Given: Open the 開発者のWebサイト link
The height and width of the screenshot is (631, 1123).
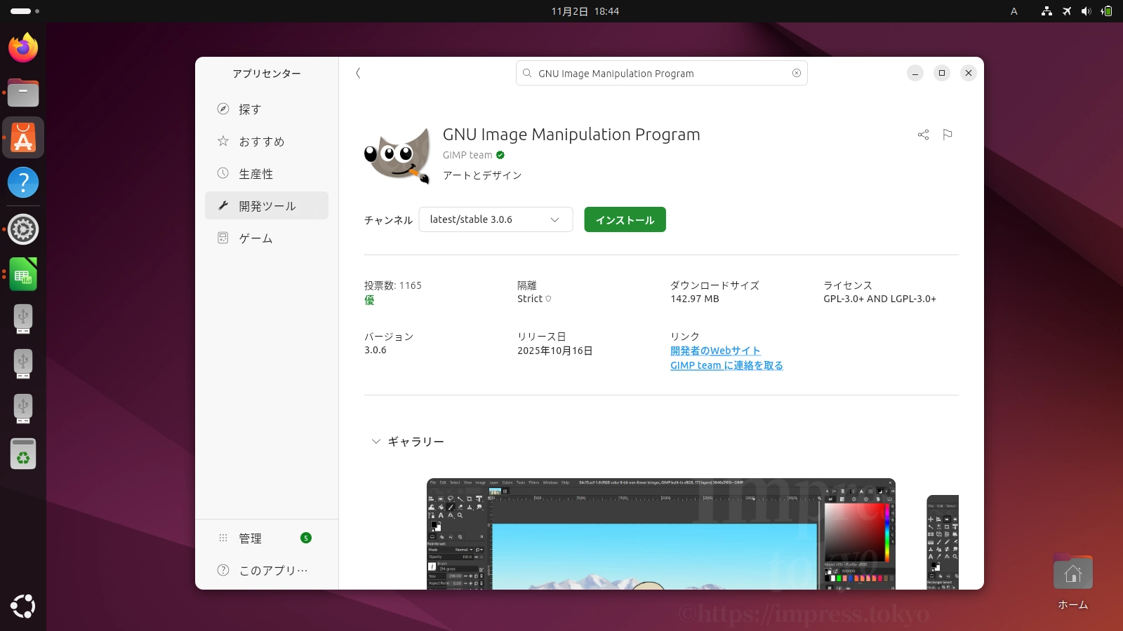Looking at the screenshot, I should 715,351.
